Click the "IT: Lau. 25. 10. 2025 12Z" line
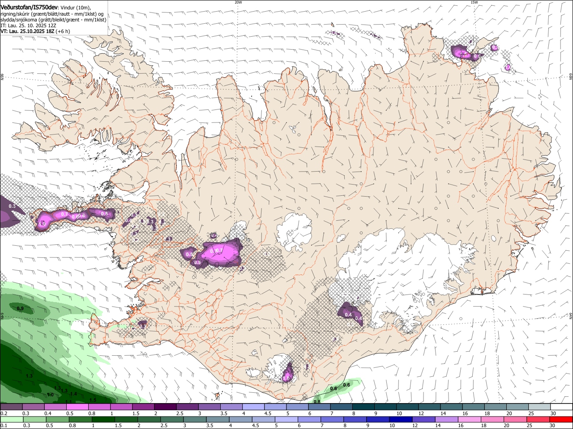Screen dimensions: 573x429 click(28, 25)
